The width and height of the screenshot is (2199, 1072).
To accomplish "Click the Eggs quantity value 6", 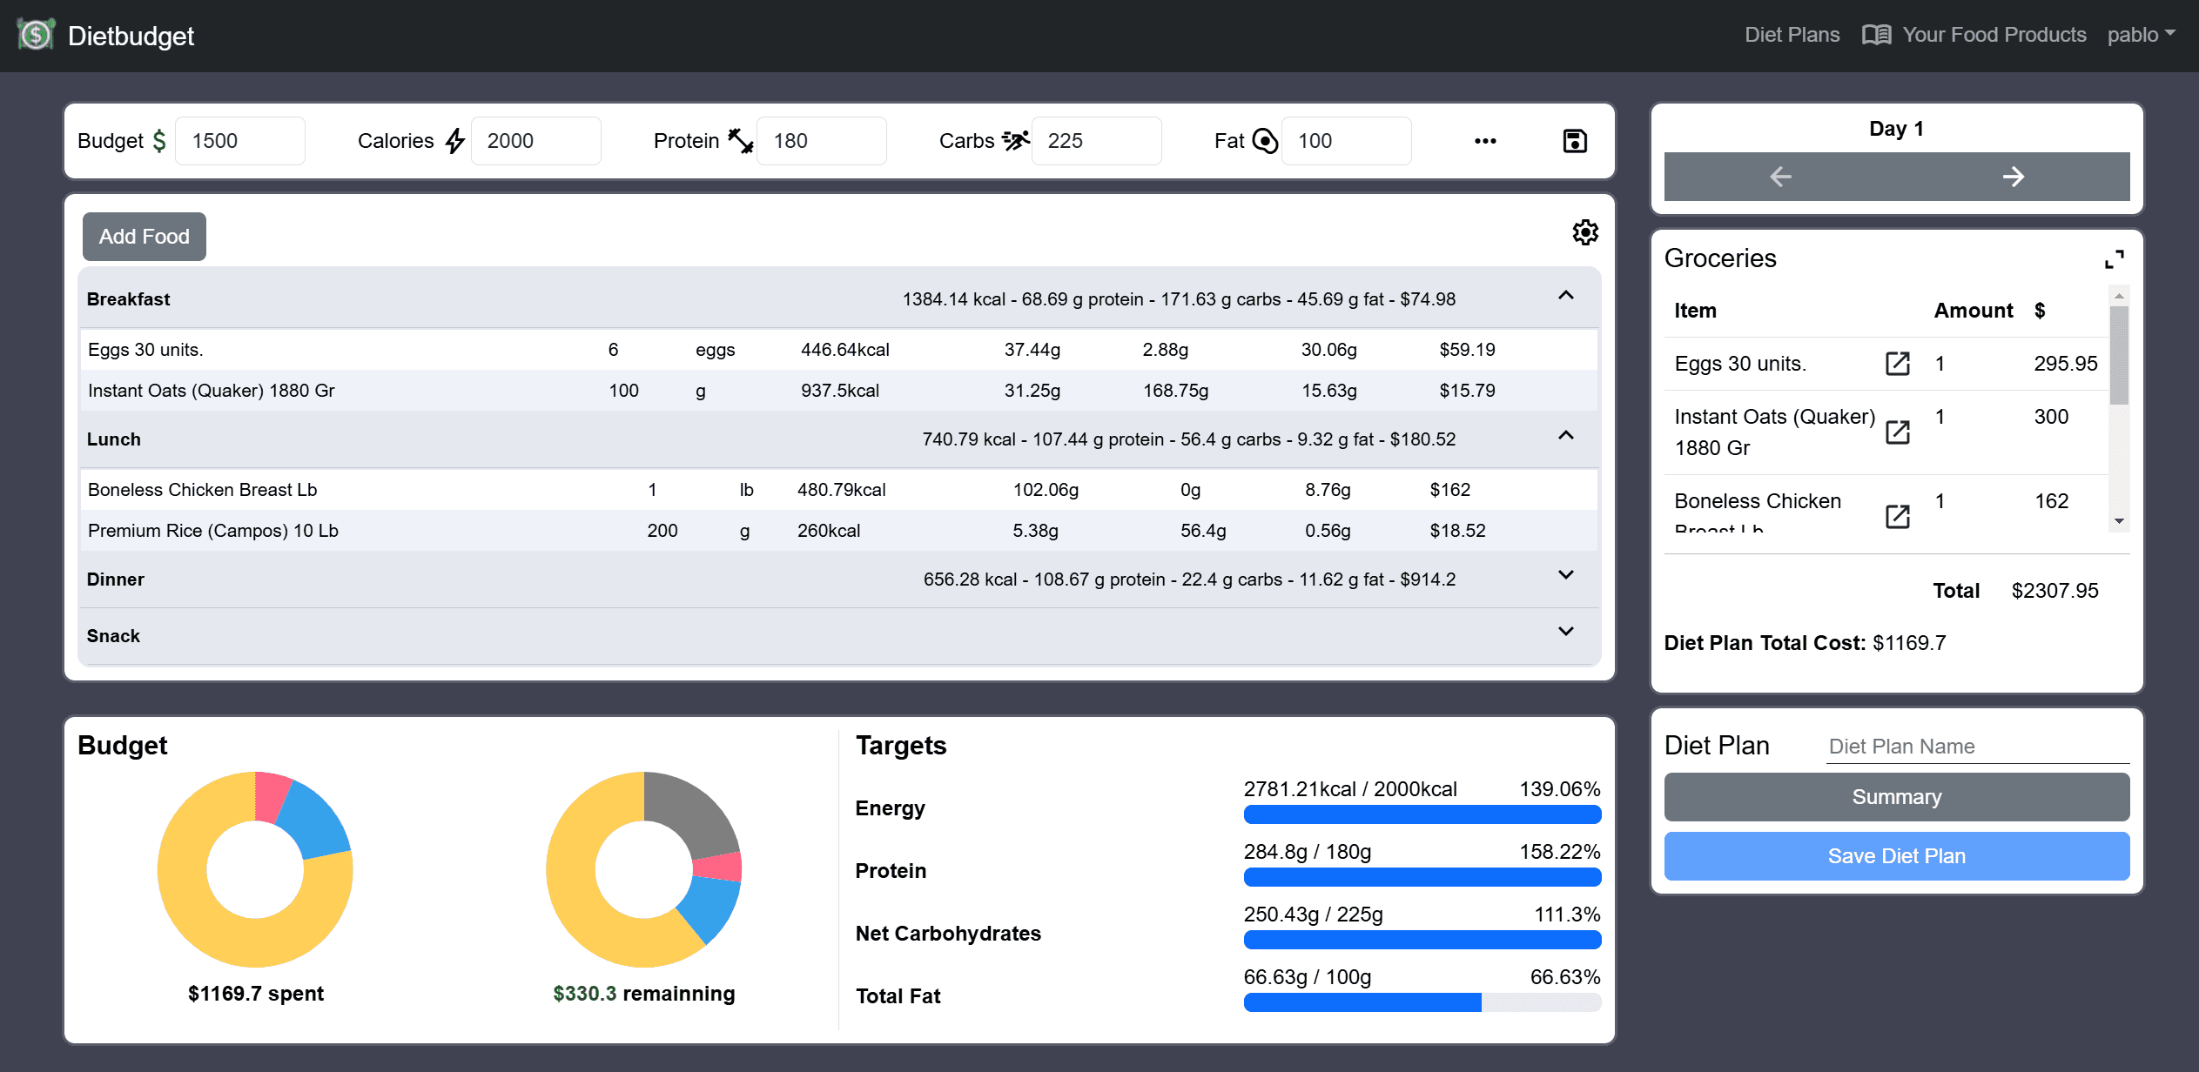I will tap(613, 350).
